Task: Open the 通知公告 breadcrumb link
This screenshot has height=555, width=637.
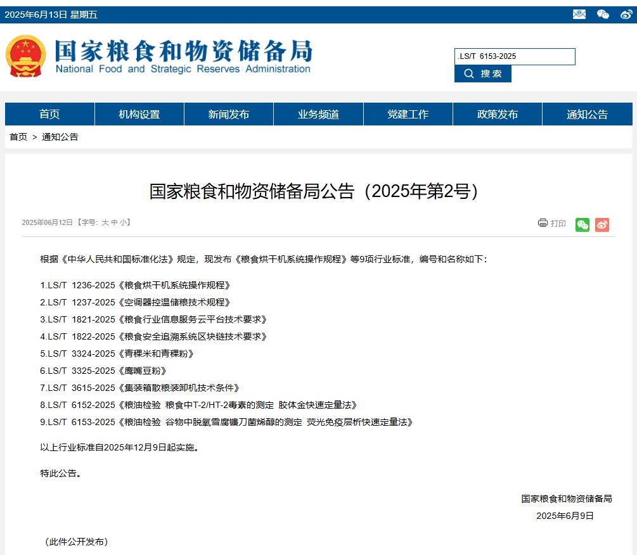Action: click(x=60, y=137)
